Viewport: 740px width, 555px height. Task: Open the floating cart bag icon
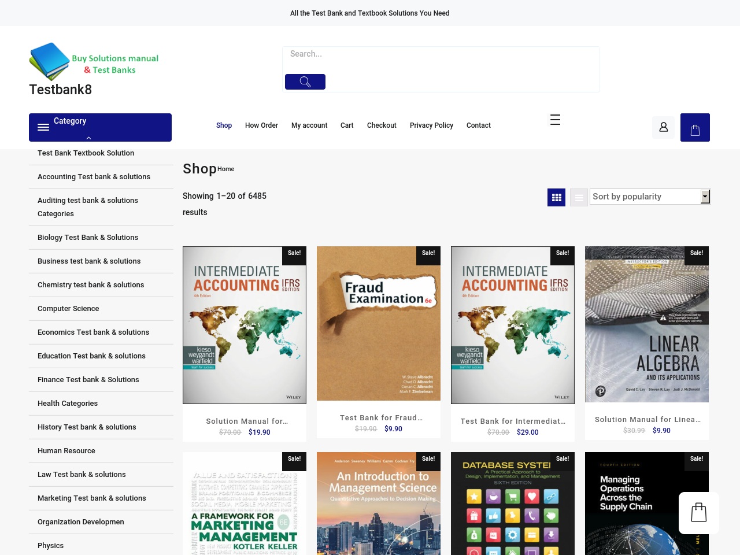point(699,513)
